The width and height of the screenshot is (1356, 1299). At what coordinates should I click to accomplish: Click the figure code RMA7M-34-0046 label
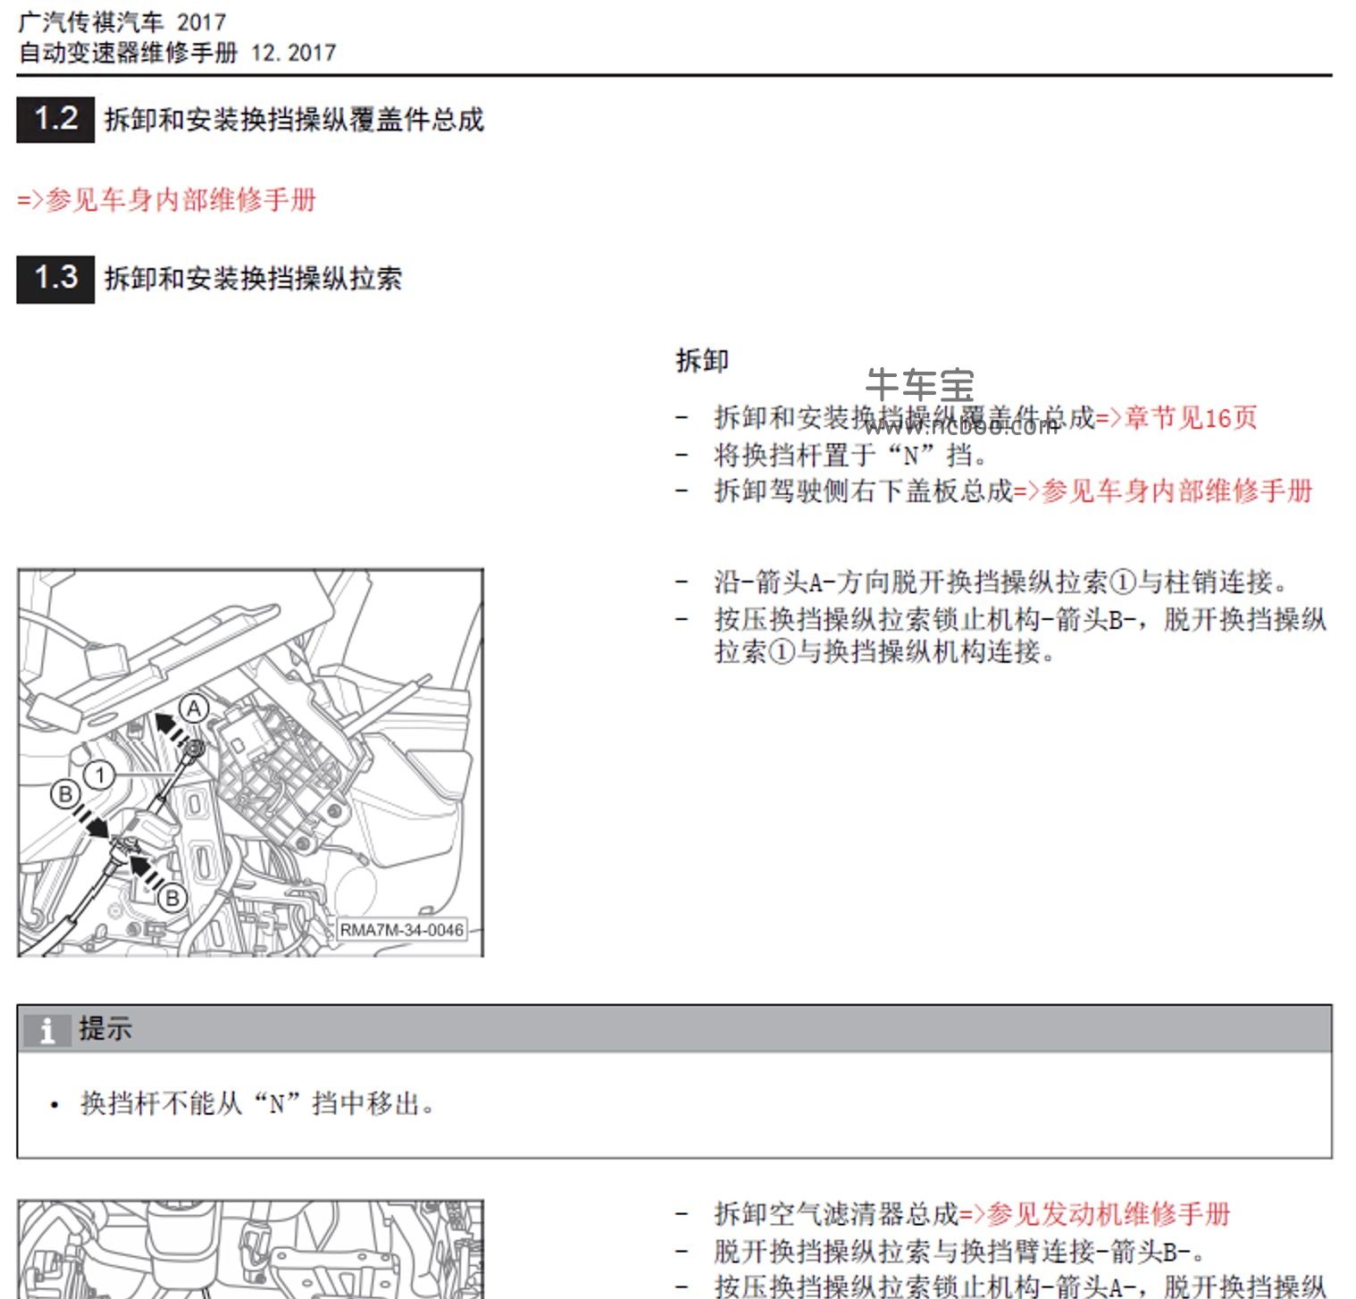[402, 930]
